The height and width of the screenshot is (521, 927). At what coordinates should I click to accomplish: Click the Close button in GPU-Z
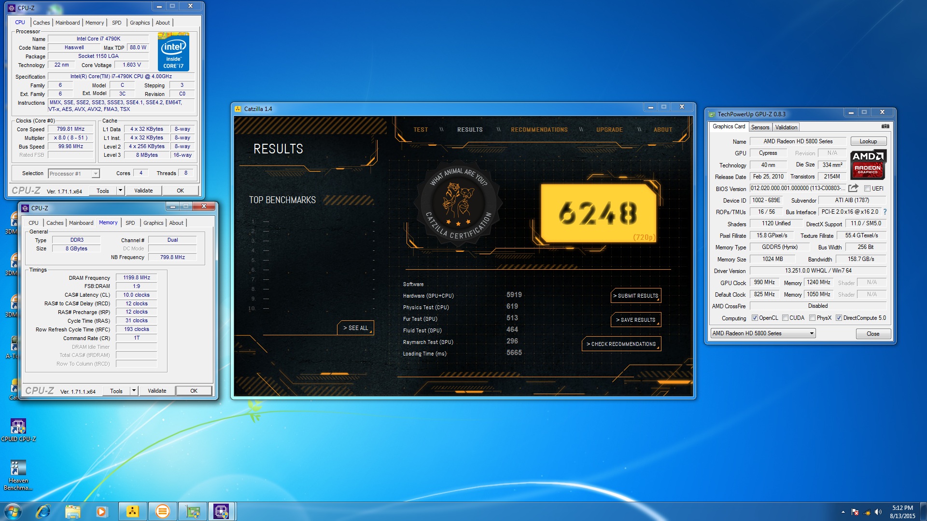[873, 334]
